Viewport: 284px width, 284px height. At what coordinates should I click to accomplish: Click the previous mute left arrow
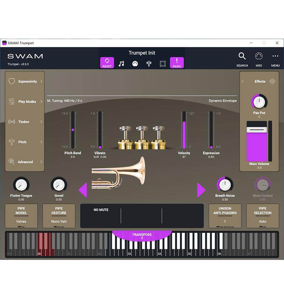[83, 190]
